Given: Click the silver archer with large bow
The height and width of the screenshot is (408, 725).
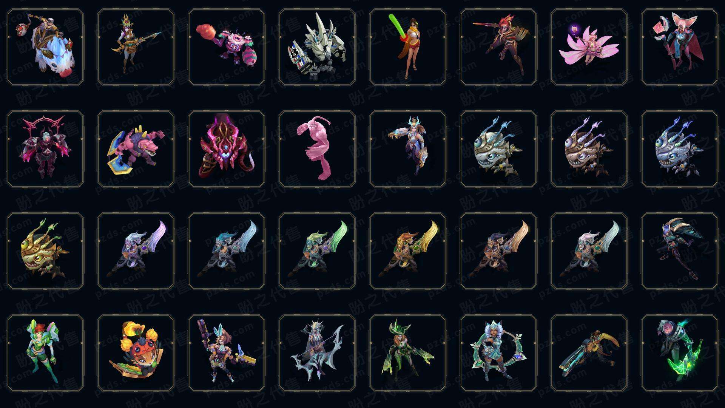Looking at the screenshot, I should coord(317,353).
